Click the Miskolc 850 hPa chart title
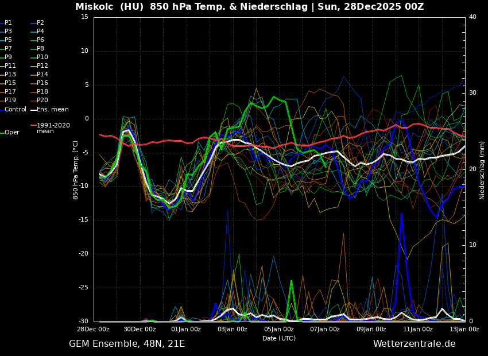Screen dimensions: 488x356 (249, 7)
